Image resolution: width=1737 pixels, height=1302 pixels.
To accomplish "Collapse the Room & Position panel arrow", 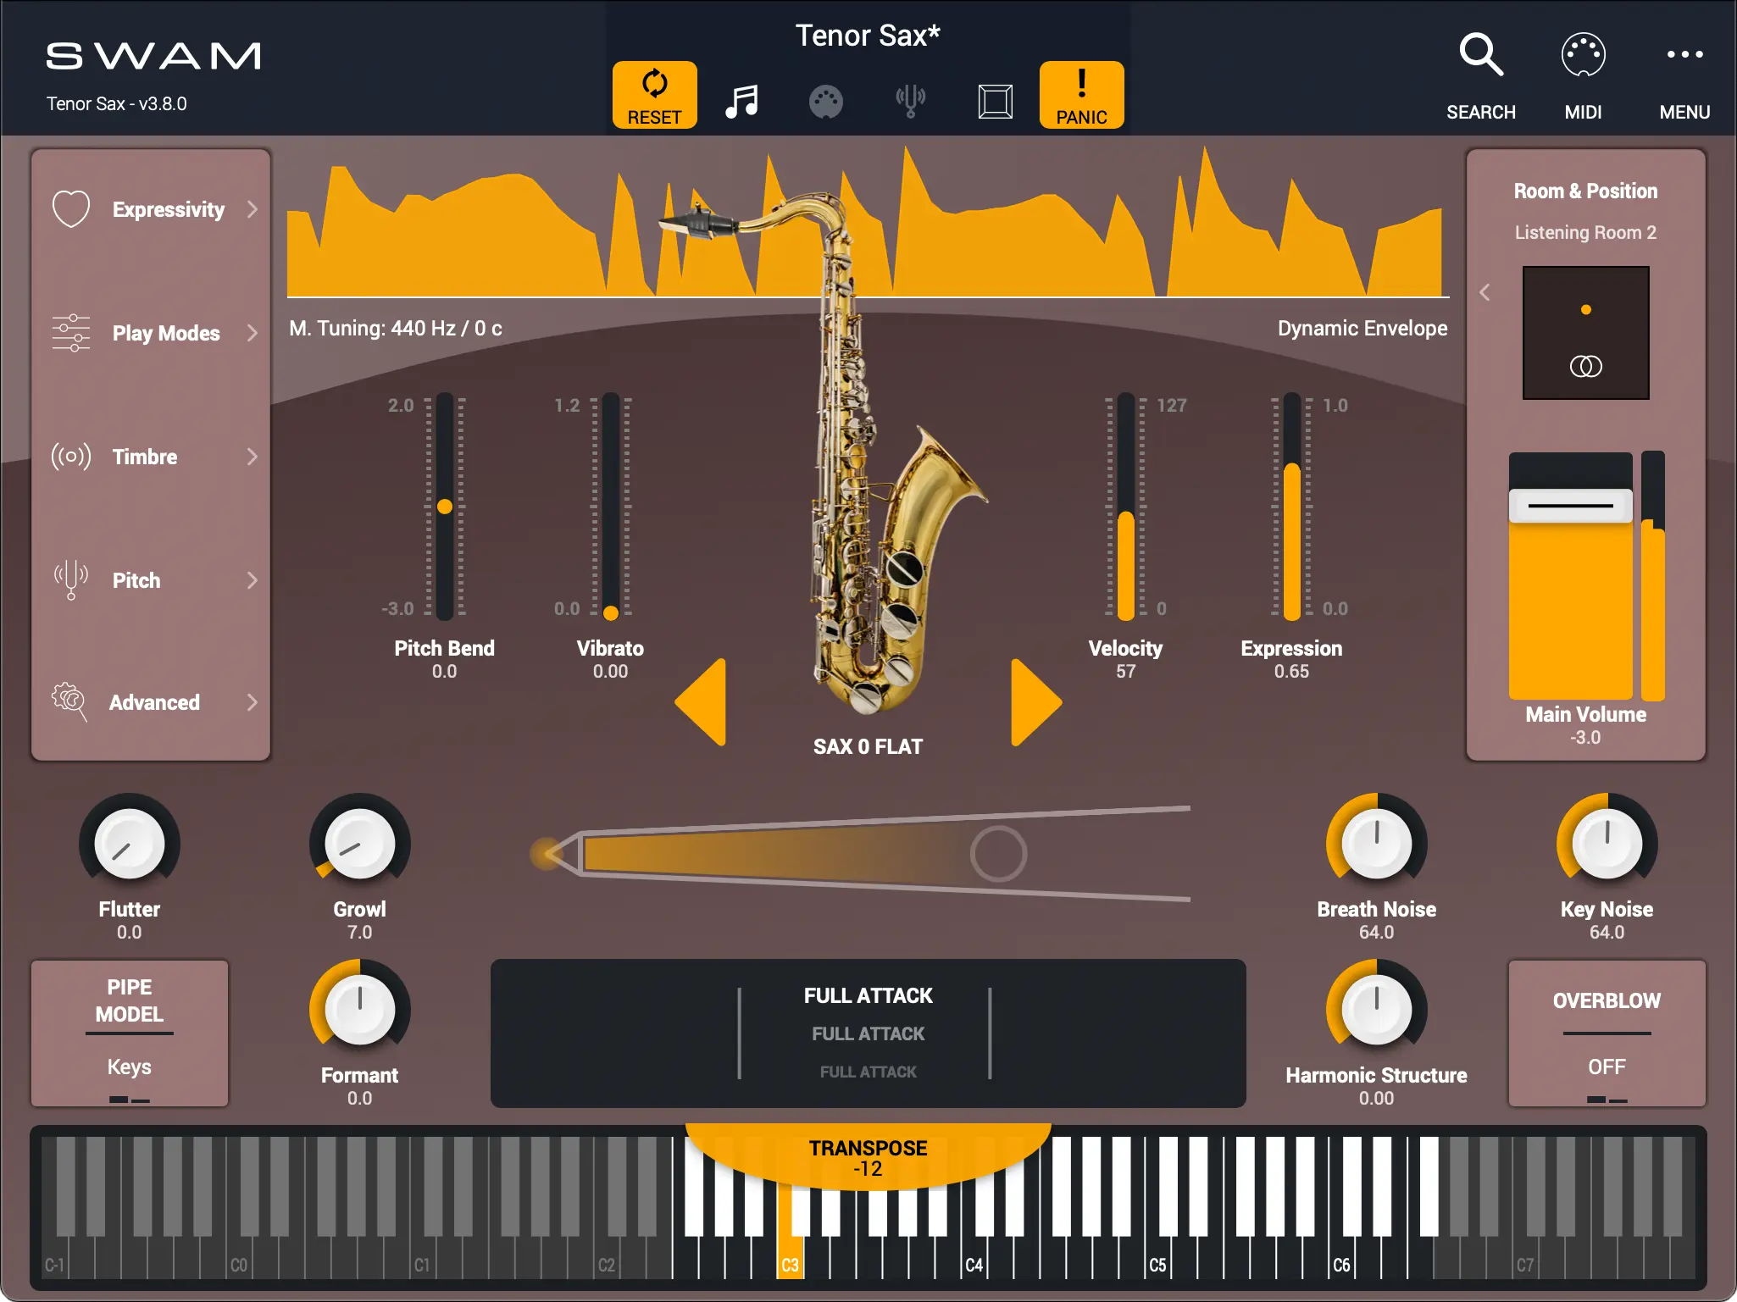I will [1484, 293].
